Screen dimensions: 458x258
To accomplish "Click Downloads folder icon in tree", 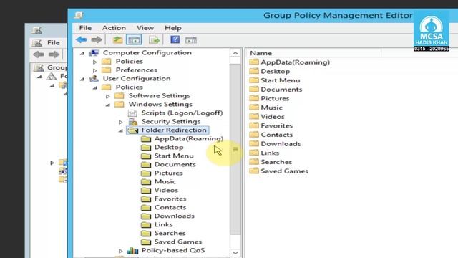I will click(x=146, y=216).
